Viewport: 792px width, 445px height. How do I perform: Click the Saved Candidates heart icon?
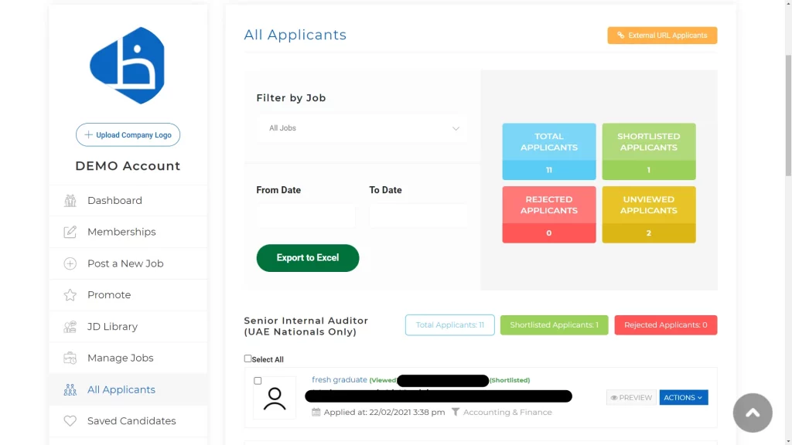tap(70, 421)
